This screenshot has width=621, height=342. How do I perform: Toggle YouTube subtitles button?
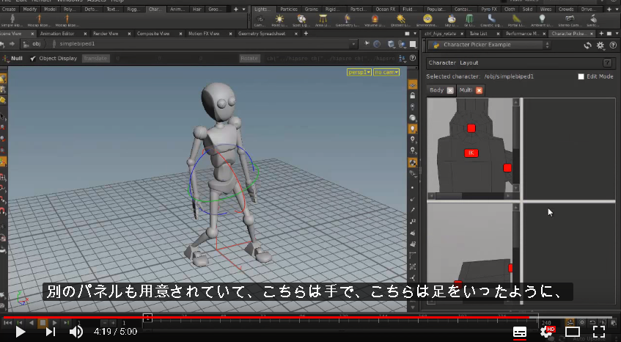(x=520, y=332)
